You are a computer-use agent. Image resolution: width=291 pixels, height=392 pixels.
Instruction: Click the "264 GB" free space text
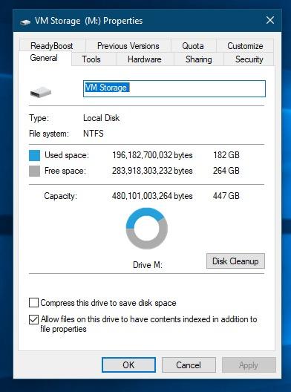point(226,171)
